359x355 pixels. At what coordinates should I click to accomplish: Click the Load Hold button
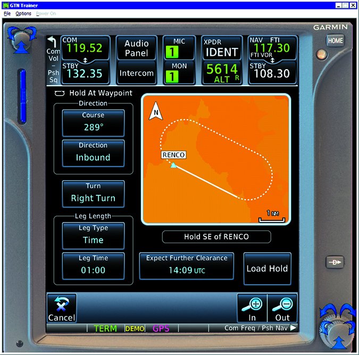(x=267, y=268)
